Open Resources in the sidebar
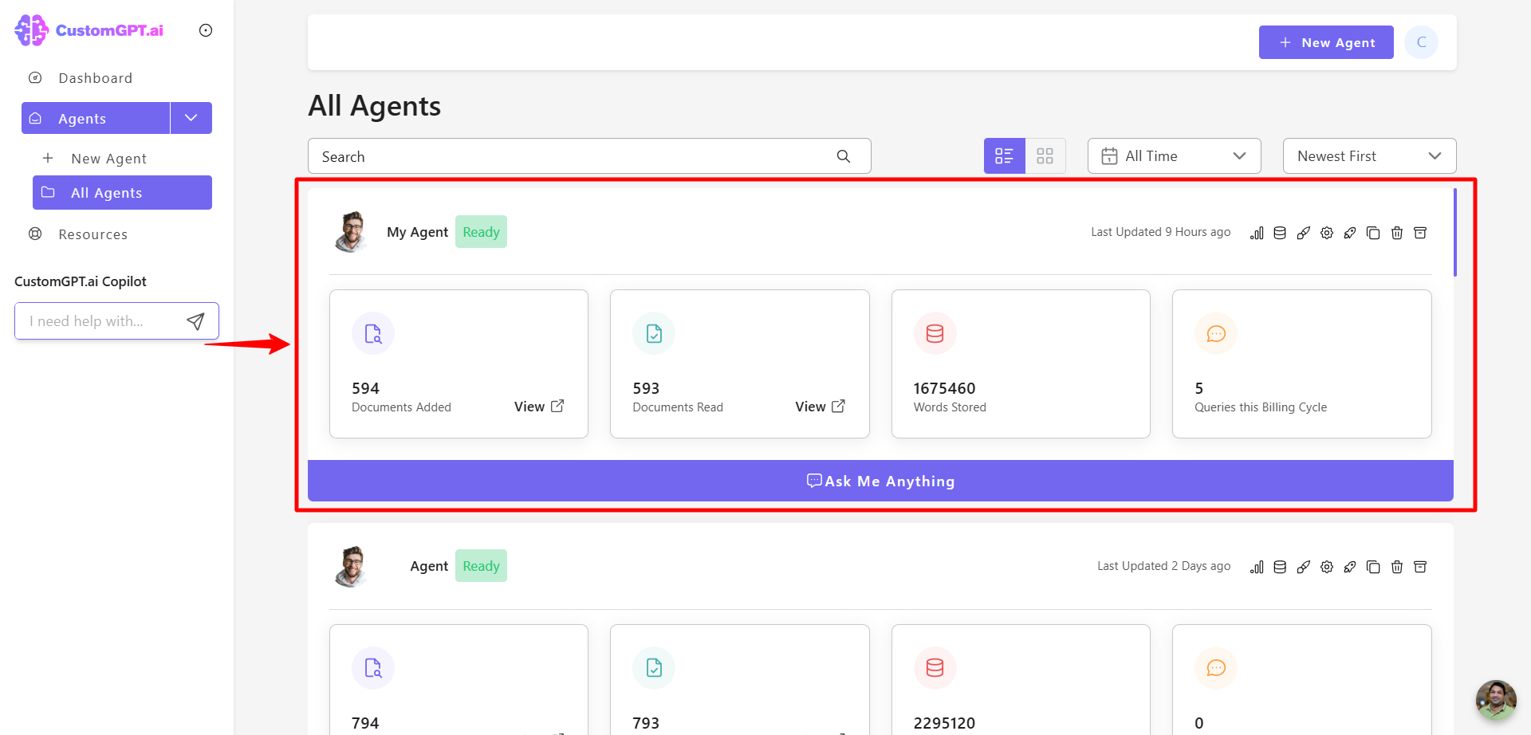This screenshot has height=735, width=1531. [x=92, y=234]
